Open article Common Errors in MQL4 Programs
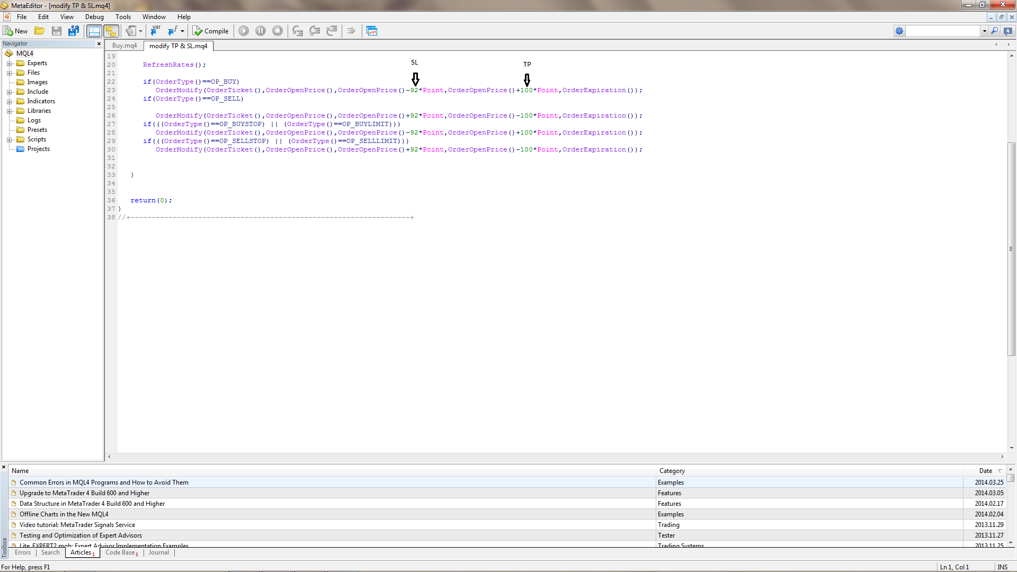The height and width of the screenshot is (572, 1017). coord(104,482)
